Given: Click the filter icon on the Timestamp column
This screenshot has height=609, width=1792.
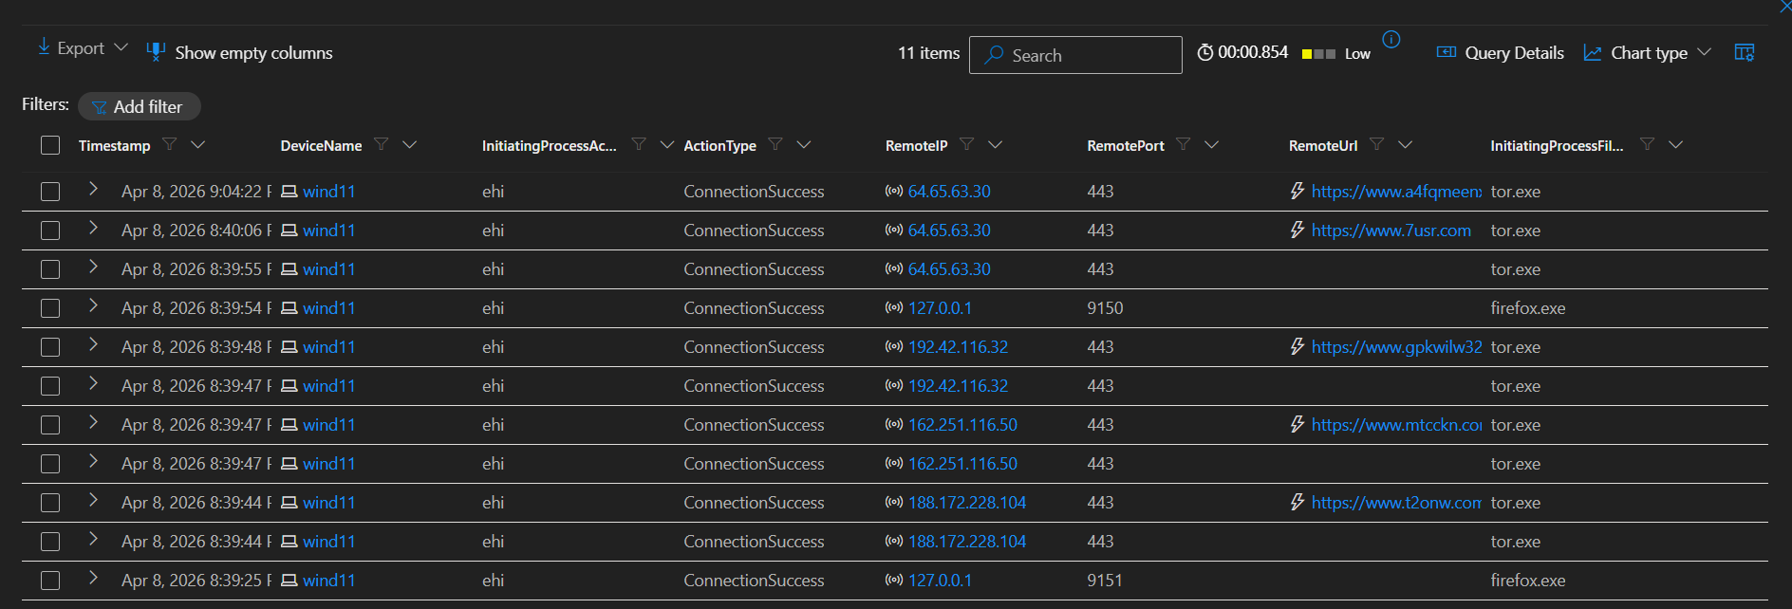Looking at the screenshot, I should click(170, 144).
